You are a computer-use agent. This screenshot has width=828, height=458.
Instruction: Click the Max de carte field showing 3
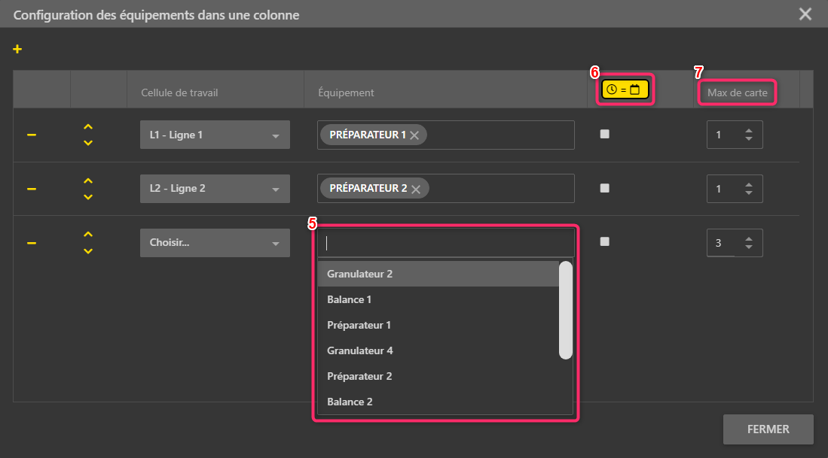[x=720, y=243]
